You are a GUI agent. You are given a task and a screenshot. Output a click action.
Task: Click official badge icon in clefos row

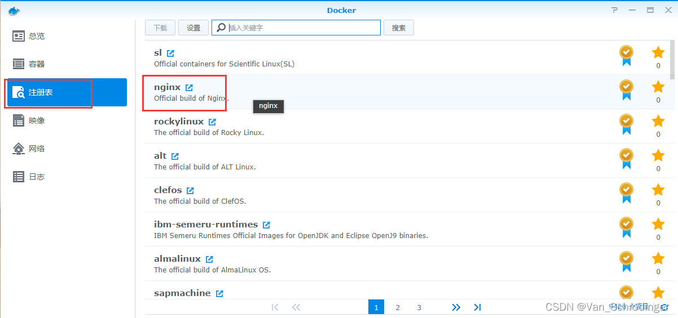626,193
